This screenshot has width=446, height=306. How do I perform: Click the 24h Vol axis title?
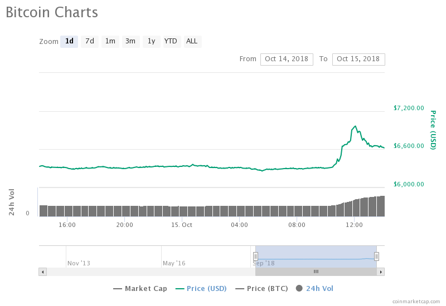(x=11, y=202)
